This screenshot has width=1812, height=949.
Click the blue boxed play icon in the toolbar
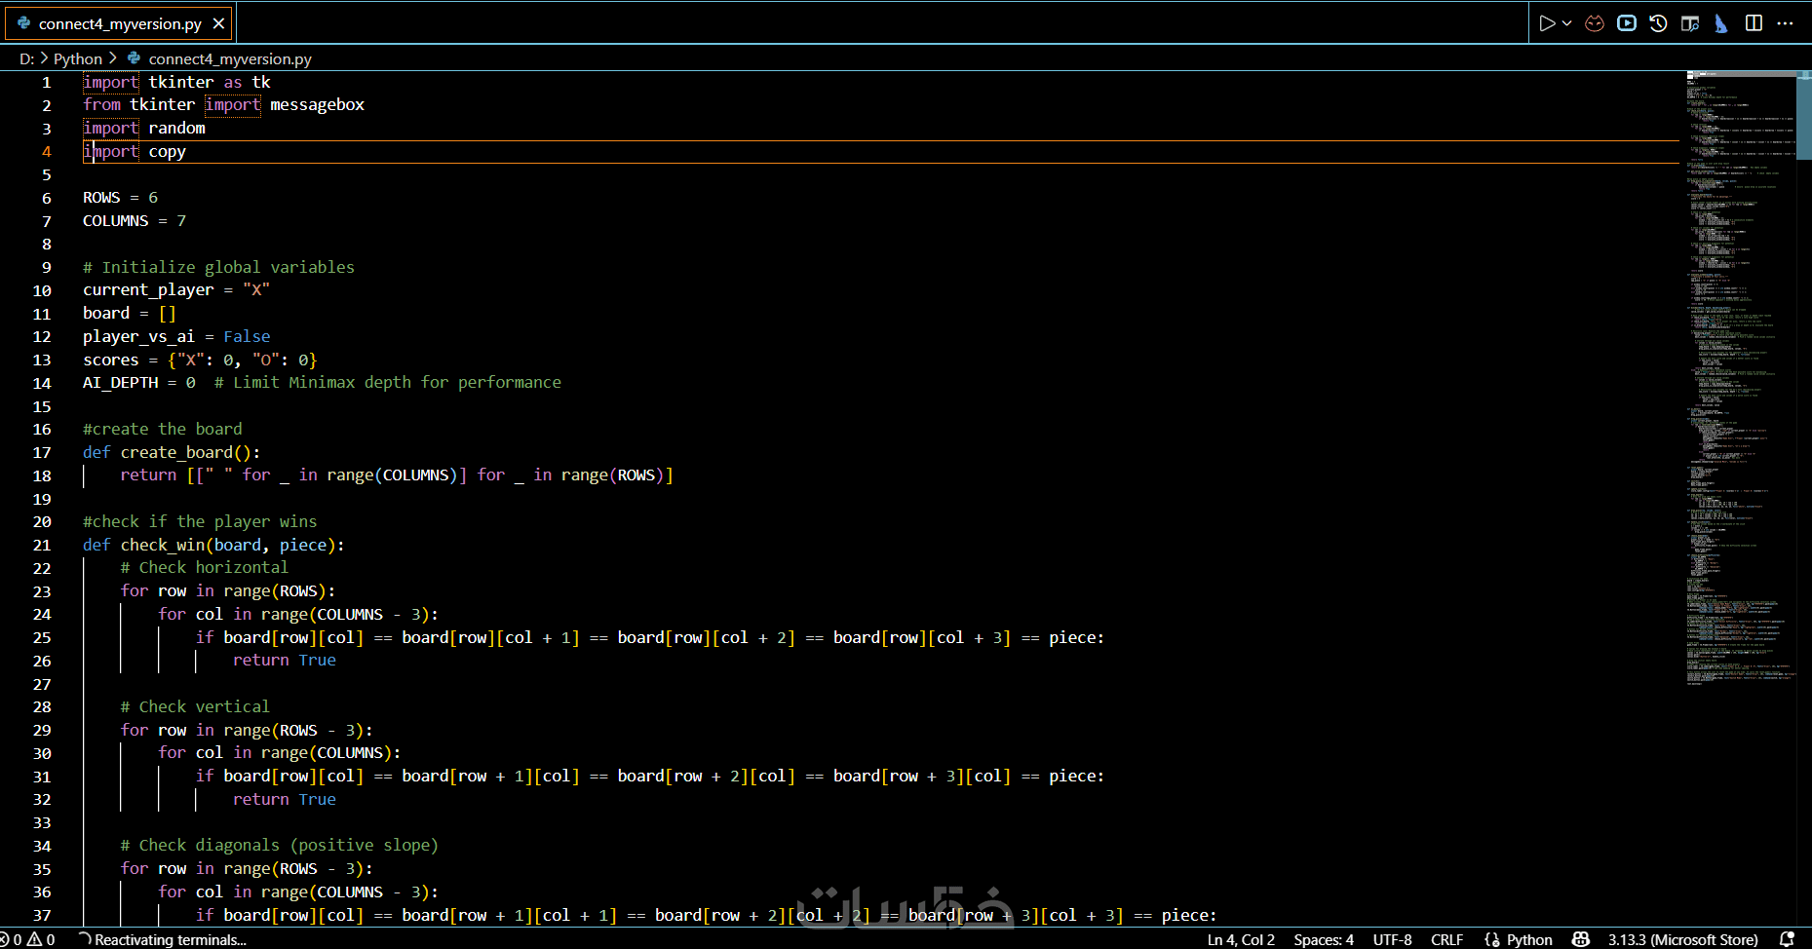pyautogui.click(x=1627, y=23)
